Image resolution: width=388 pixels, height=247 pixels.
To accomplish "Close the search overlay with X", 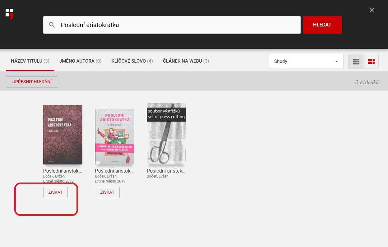I will pos(372,10).
